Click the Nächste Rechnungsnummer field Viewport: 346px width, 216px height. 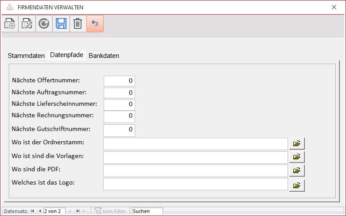(119, 116)
